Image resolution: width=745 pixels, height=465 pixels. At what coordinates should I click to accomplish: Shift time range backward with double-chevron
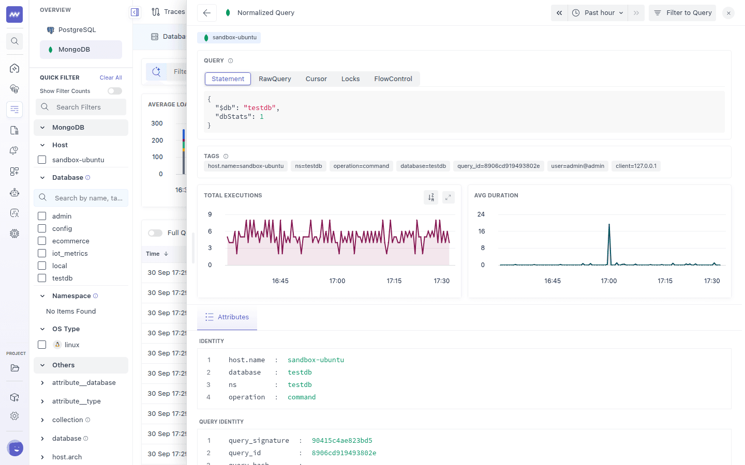(x=559, y=13)
